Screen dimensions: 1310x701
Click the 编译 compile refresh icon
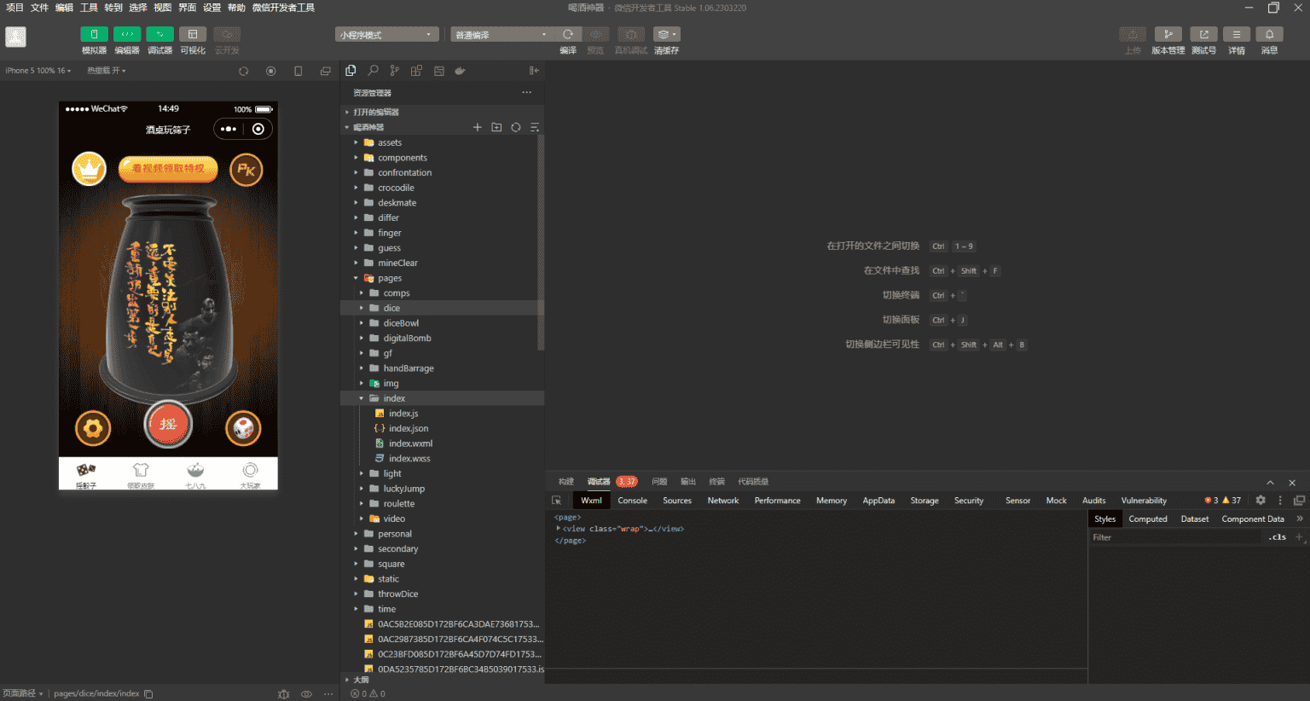568,35
